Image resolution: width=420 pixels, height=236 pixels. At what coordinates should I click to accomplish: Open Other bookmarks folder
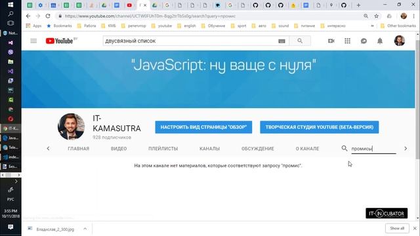pos(398,26)
